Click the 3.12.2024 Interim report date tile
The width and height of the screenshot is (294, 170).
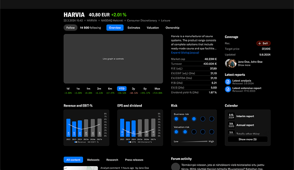pos(231,116)
